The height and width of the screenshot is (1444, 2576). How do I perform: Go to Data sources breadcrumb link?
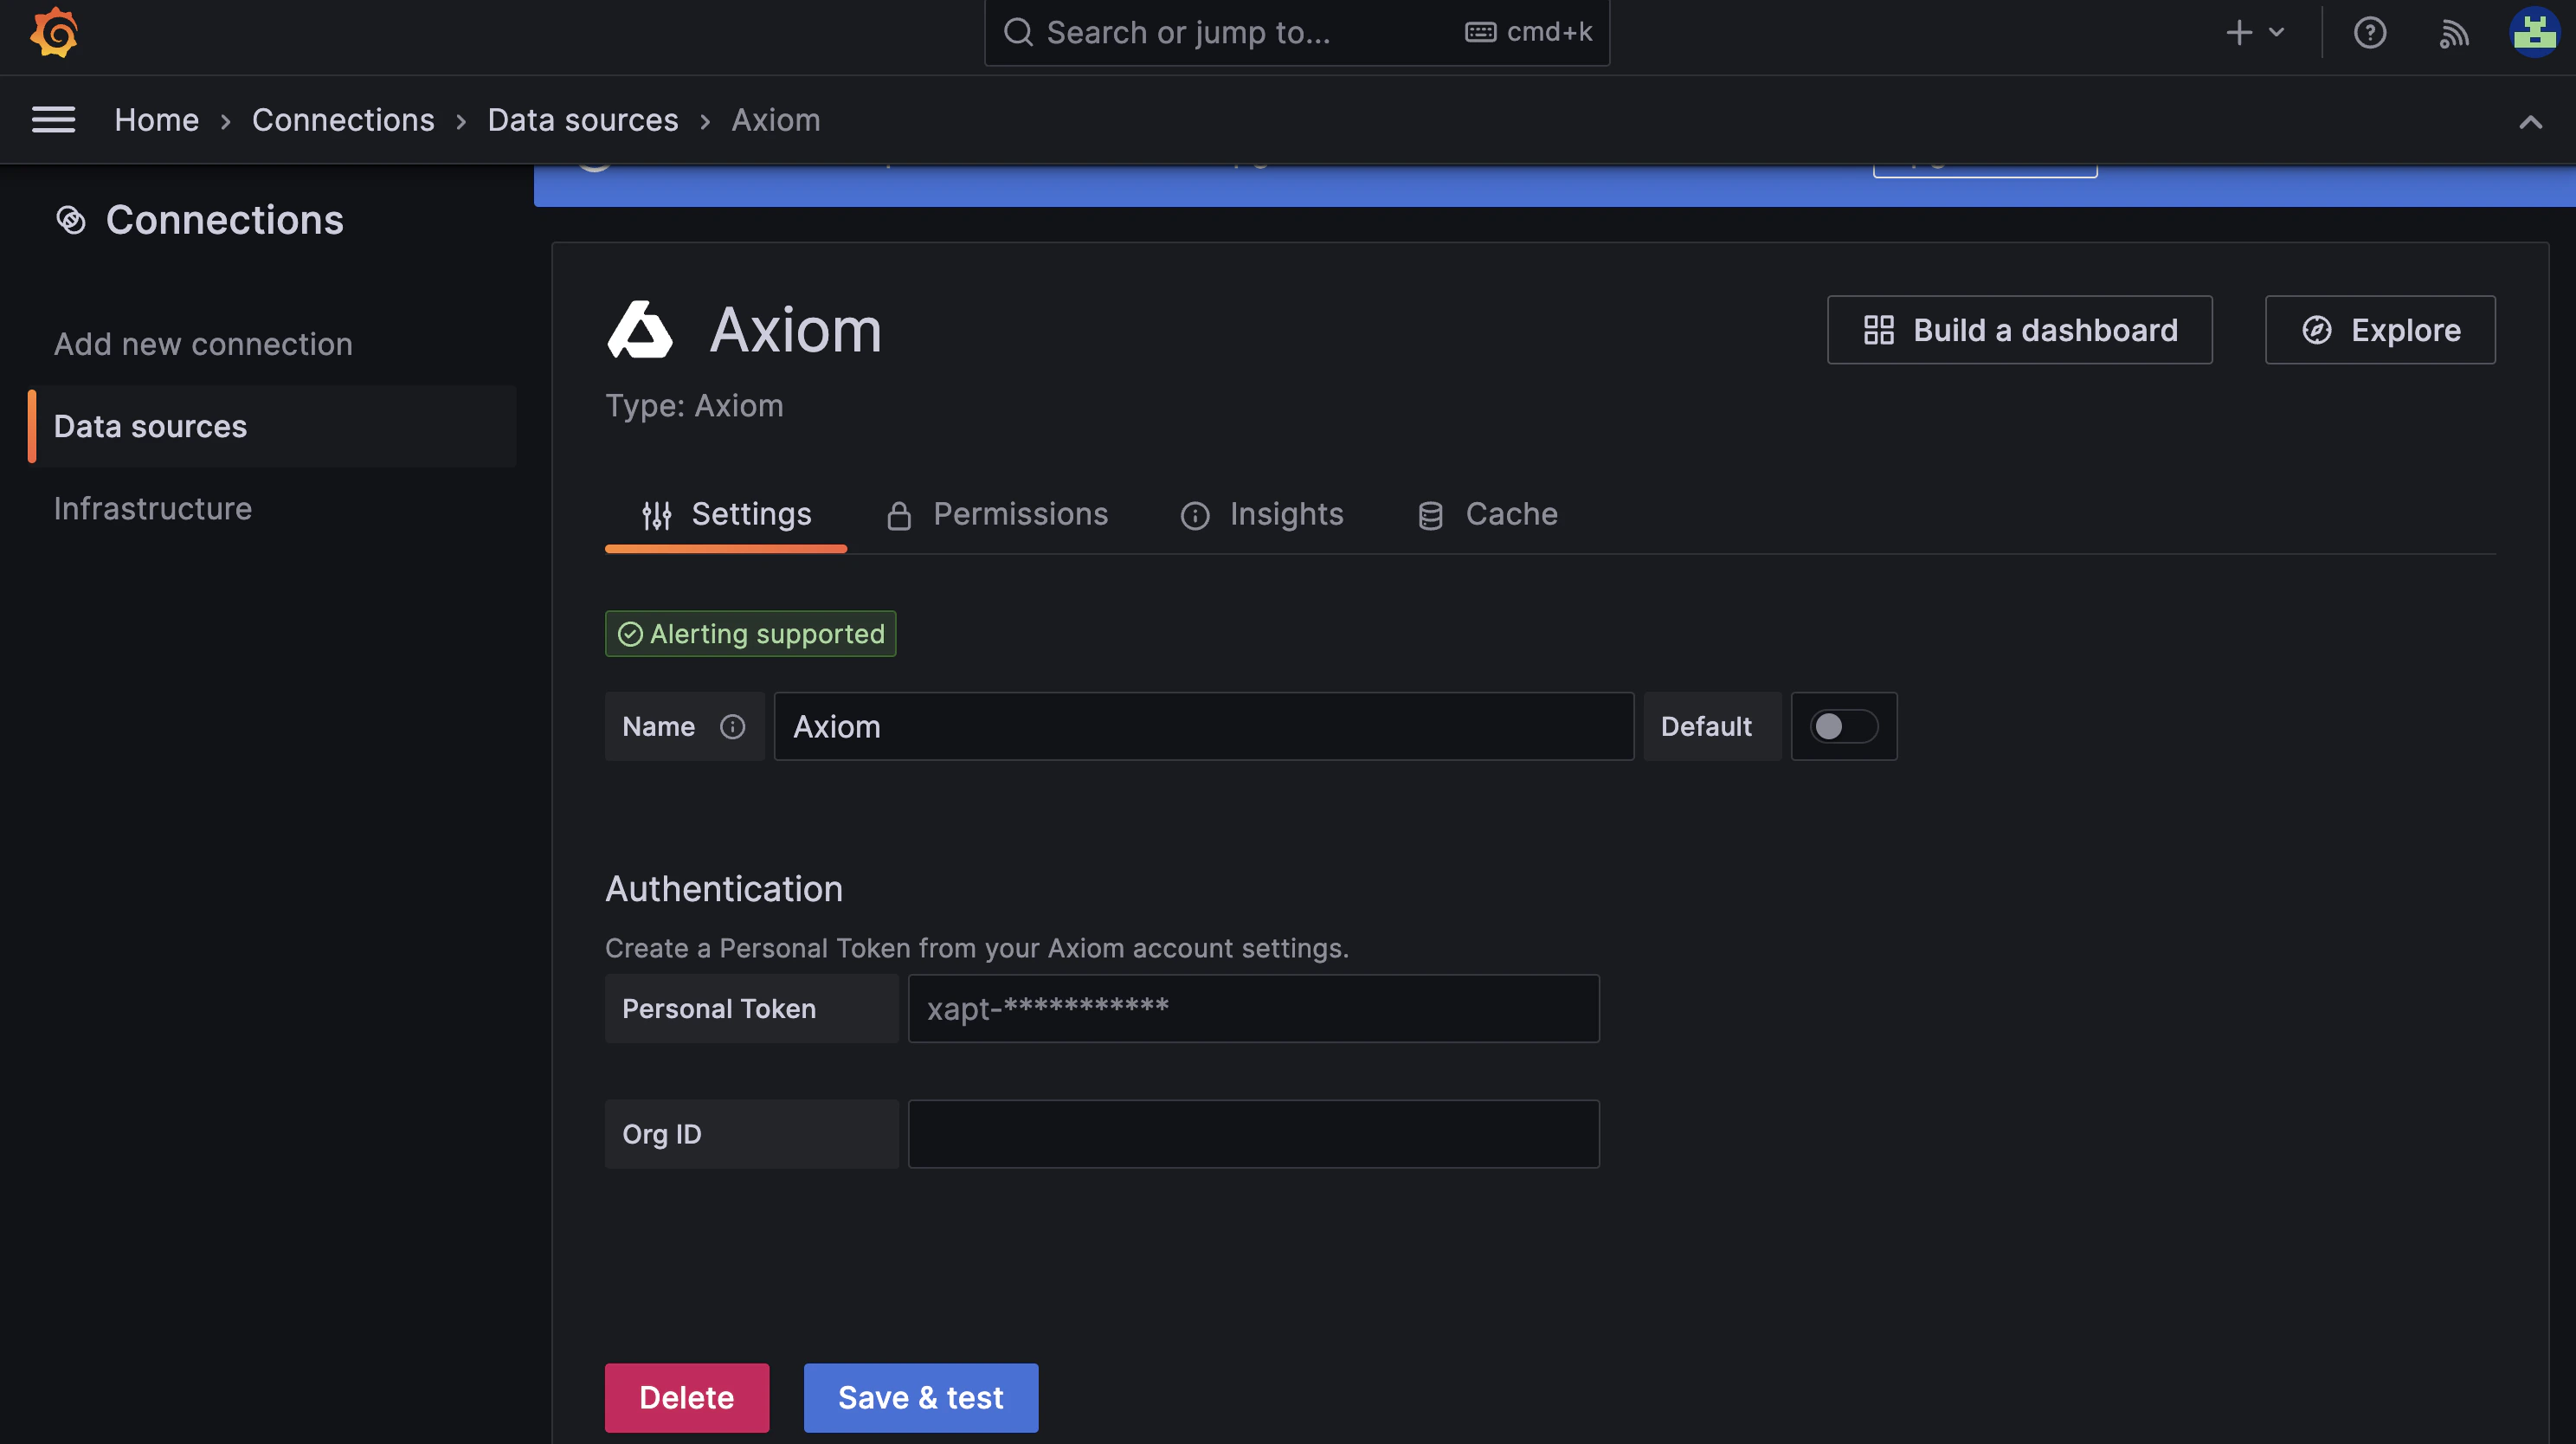[582, 120]
